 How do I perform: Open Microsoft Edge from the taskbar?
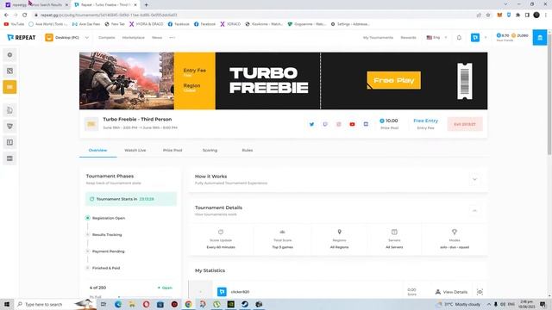[x=118, y=304]
